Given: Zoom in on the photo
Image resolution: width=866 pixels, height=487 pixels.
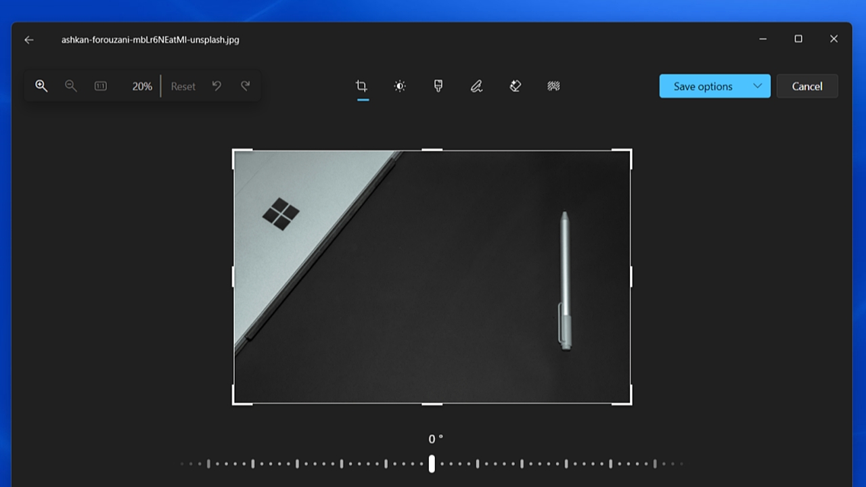Looking at the screenshot, I should (41, 86).
